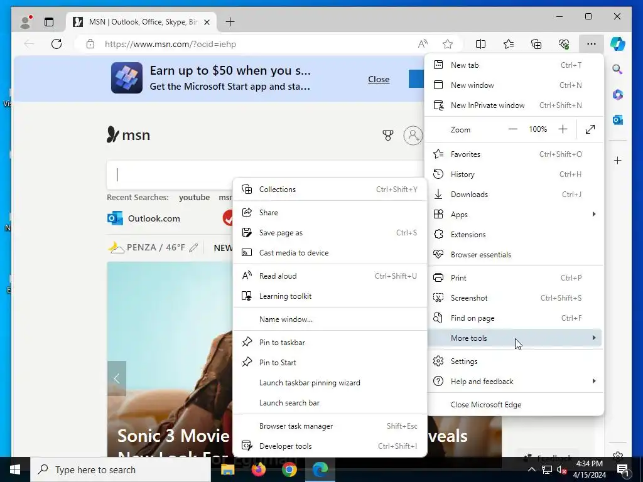Choose Close Microsoft Edge
643x482 pixels.
(515, 405)
